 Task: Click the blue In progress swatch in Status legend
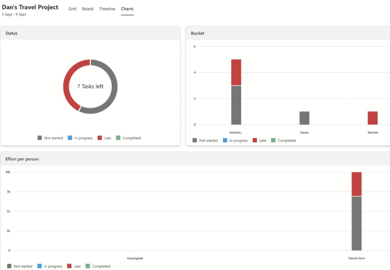pyautogui.click(x=70, y=138)
